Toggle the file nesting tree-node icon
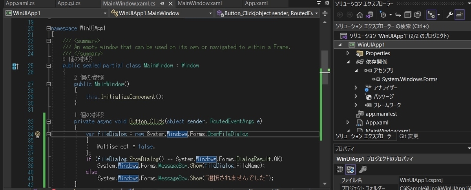471x190 pixels. tap(431, 15)
